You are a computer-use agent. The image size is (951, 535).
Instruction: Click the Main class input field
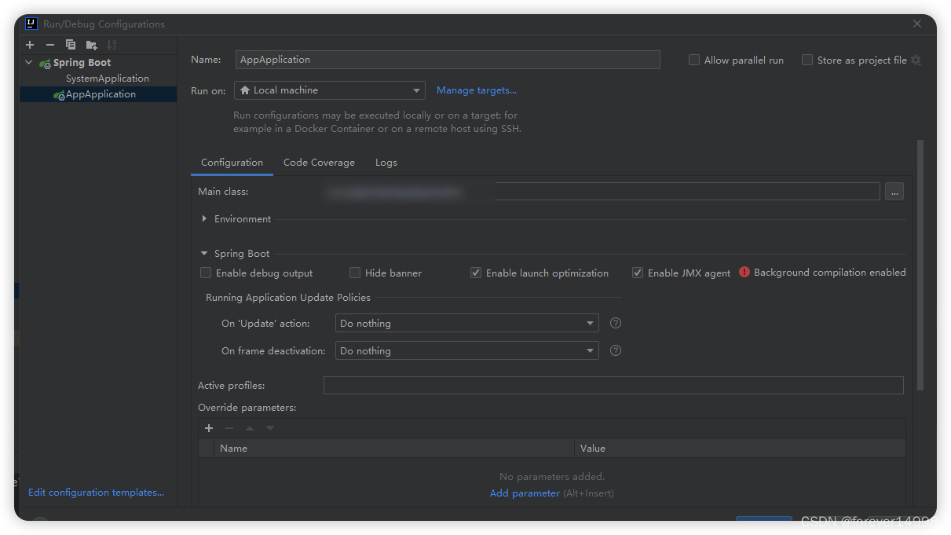(602, 192)
